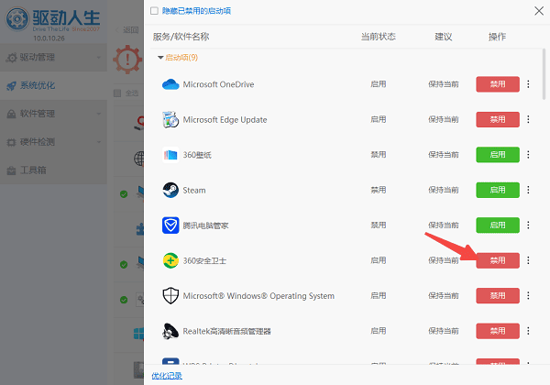Viewport: 550px width, 385px height.
Task: Select 硬件检测 in the sidebar menu
Action: point(53,142)
